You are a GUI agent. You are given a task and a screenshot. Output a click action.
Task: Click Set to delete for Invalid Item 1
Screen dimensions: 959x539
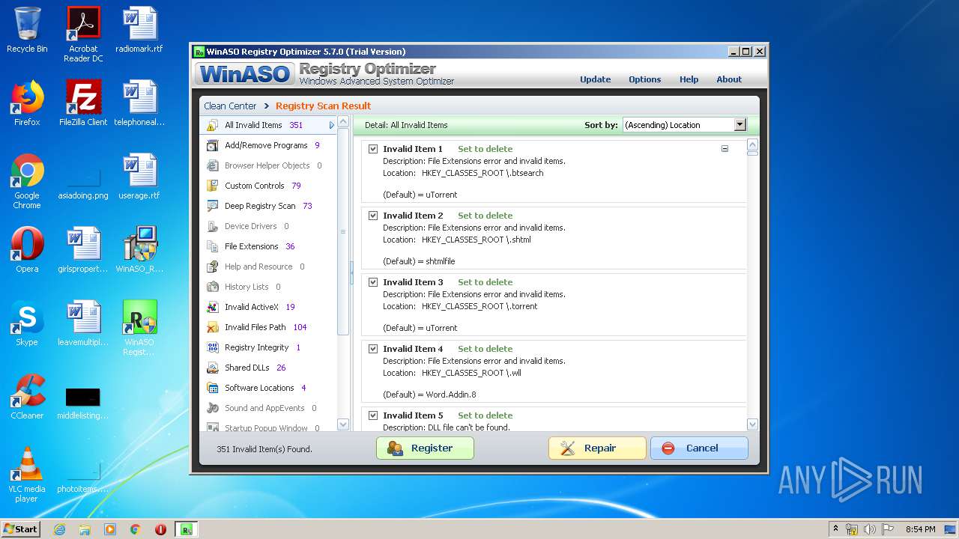485,149
